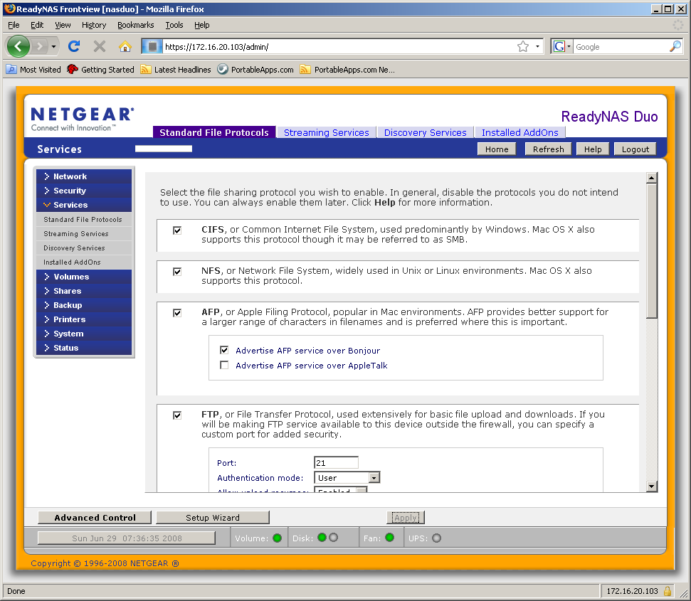Screen dimensions: 691x601
Task: Click the ReadyNAS Home button
Action: point(497,149)
